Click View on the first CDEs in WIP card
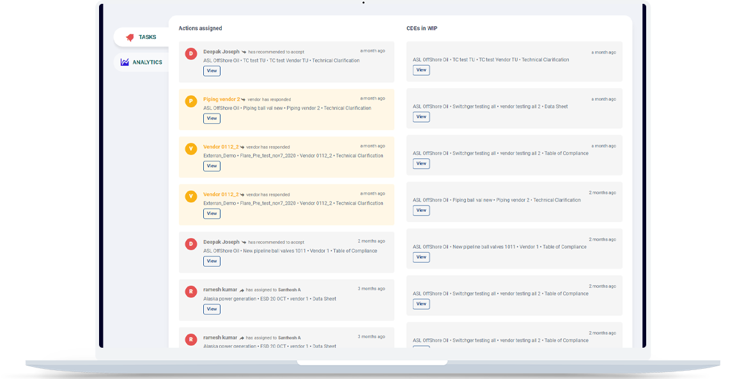Image resolution: width=751 pixels, height=379 pixels. point(421,70)
